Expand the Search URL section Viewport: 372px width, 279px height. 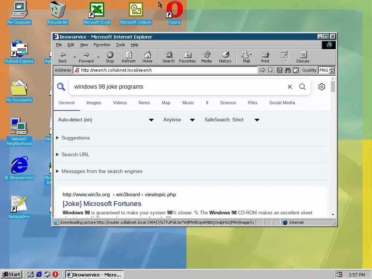[73, 154]
